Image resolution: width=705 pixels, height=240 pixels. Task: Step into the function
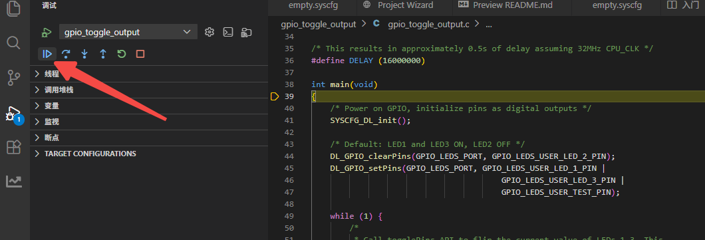coord(84,54)
